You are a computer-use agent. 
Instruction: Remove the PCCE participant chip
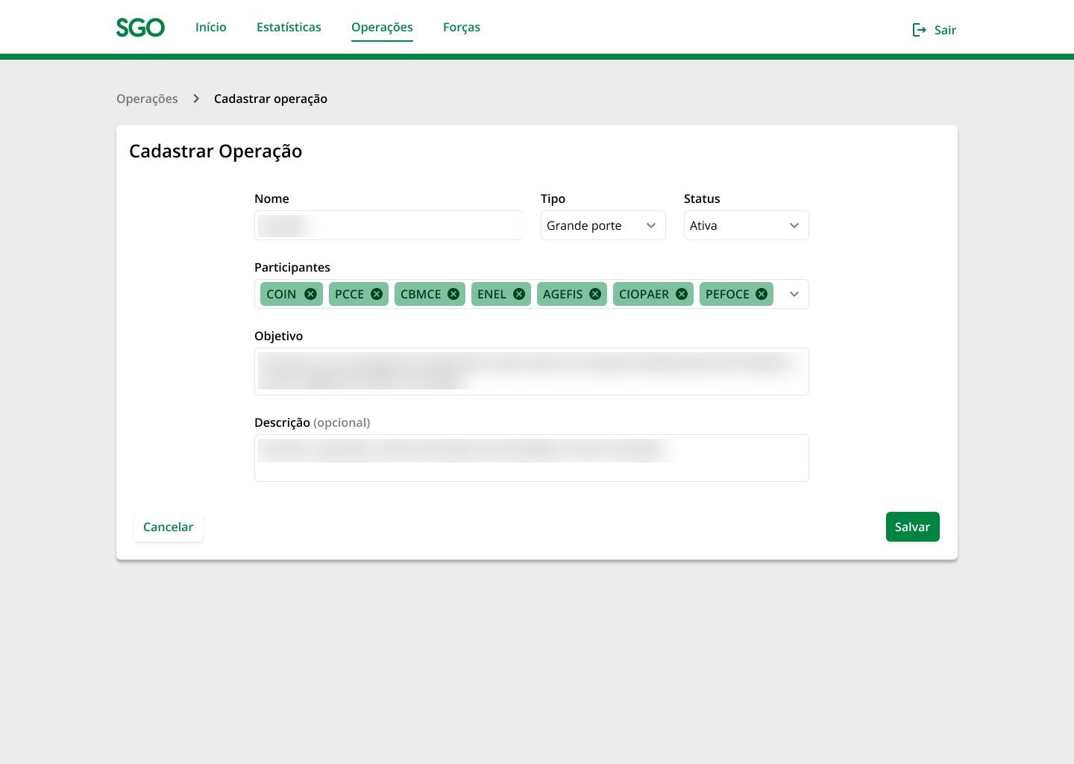click(x=377, y=294)
